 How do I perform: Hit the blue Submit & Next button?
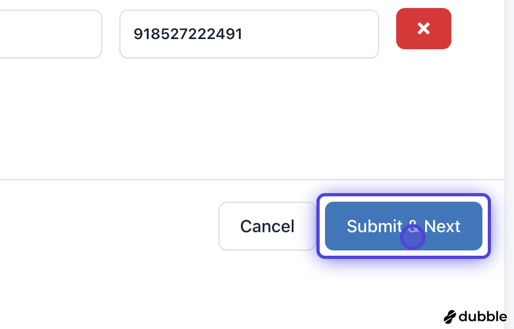click(403, 226)
